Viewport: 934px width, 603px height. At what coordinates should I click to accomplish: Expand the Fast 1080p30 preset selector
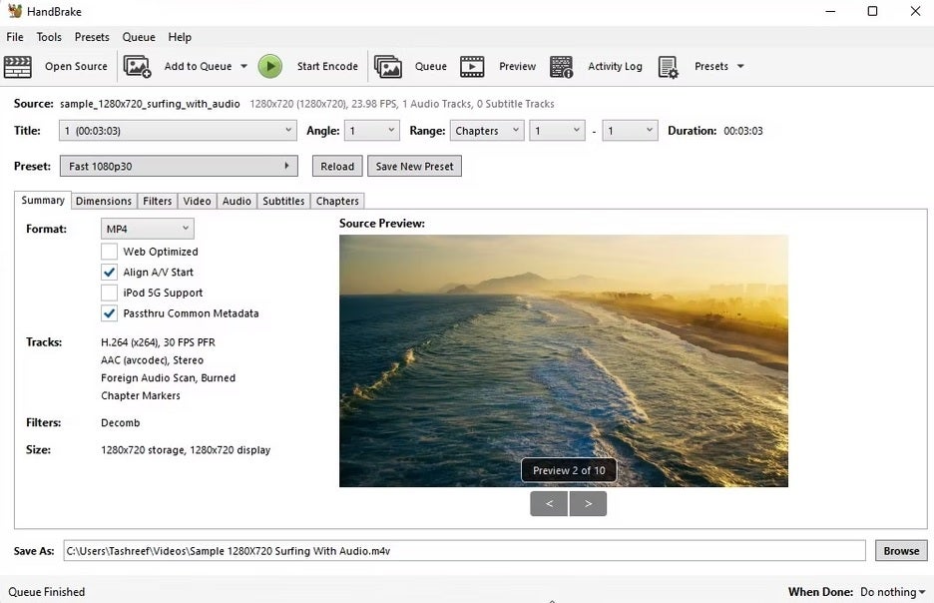(179, 165)
